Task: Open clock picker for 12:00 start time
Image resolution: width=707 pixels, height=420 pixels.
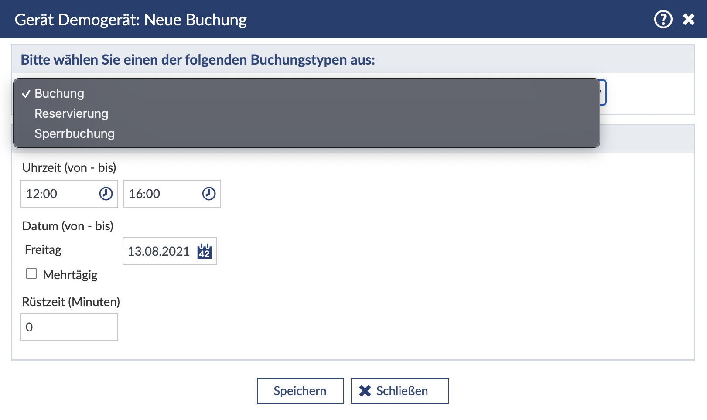Action: pyautogui.click(x=106, y=194)
